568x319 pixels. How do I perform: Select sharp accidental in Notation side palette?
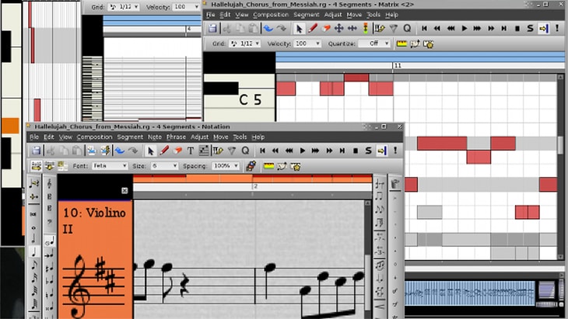(49, 268)
